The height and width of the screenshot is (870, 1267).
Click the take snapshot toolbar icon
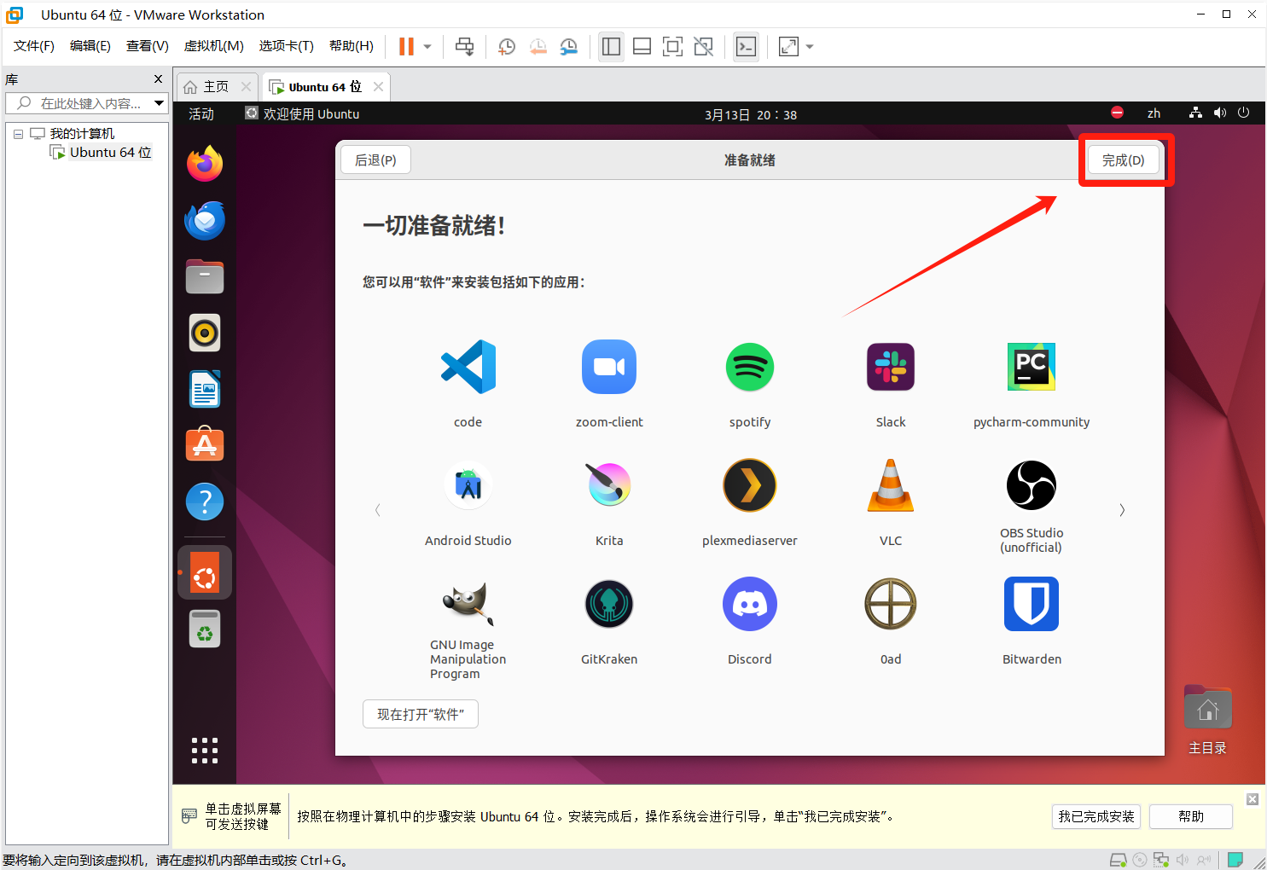[x=507, y=47]
